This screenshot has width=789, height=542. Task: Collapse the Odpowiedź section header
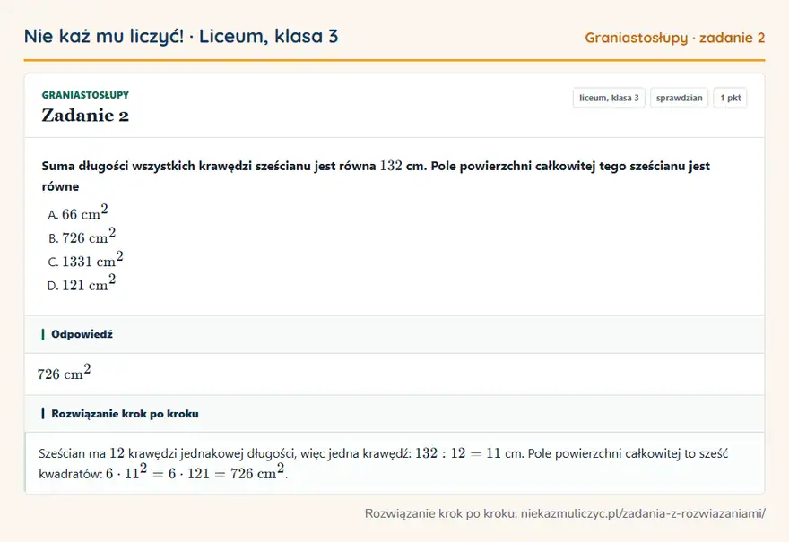(x=394, y=334)
